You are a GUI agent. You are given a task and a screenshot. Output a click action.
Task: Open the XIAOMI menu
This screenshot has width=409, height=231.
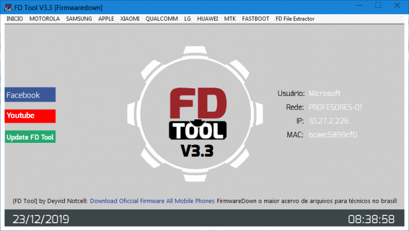pos(130,19)
